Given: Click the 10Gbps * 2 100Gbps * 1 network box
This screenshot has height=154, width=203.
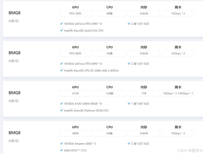Looking at the screenshot, I should 178,93.
